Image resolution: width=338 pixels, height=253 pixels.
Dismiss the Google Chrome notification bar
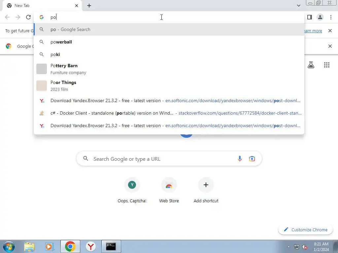330,46
